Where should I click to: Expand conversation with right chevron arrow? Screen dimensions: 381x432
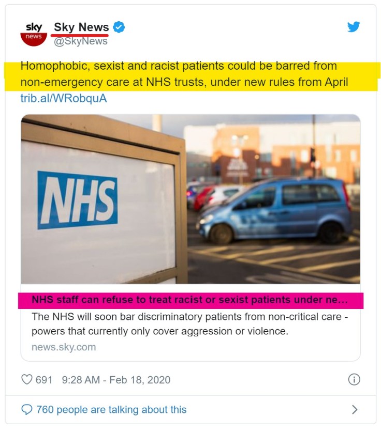pos(355,410)
